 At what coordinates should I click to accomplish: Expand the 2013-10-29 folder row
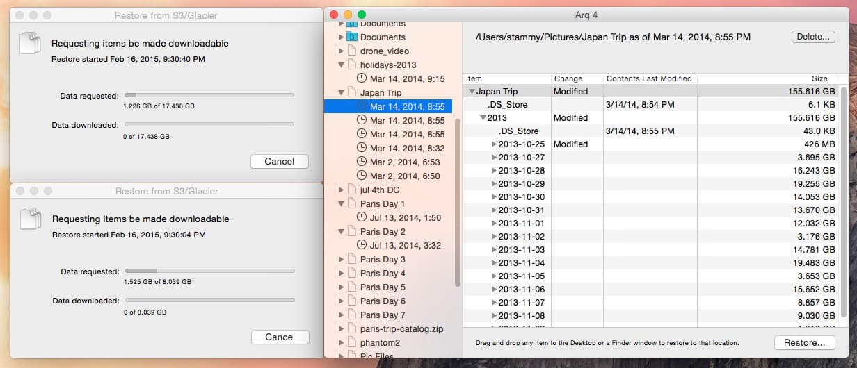(495, 183)
